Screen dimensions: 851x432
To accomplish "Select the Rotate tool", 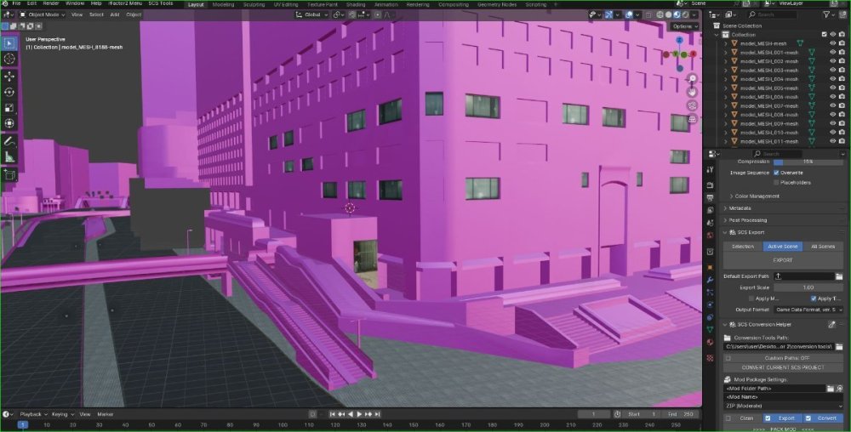I will pyautogui.click(x=9, y=92).
